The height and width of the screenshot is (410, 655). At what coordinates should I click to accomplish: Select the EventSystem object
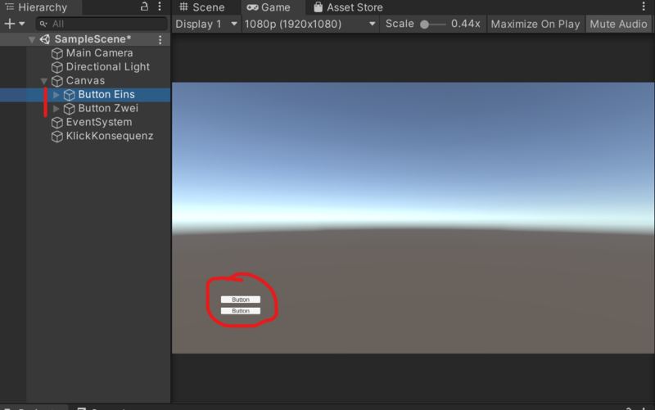click(99, 122)
